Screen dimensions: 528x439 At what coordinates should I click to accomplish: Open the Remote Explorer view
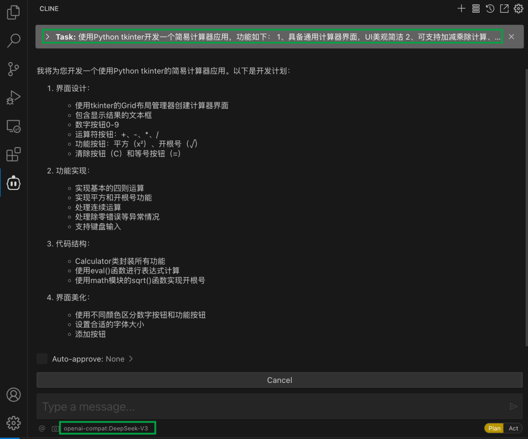coord(14,126)
